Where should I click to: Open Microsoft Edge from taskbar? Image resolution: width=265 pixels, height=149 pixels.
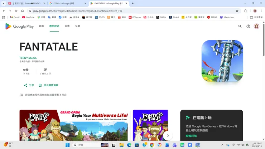pos(129,145)
